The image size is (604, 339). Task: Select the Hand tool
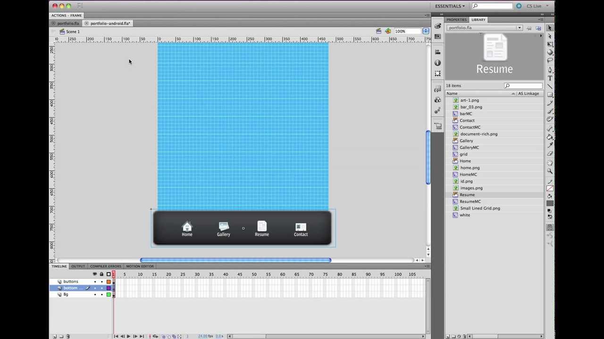[x=550, y=163]
